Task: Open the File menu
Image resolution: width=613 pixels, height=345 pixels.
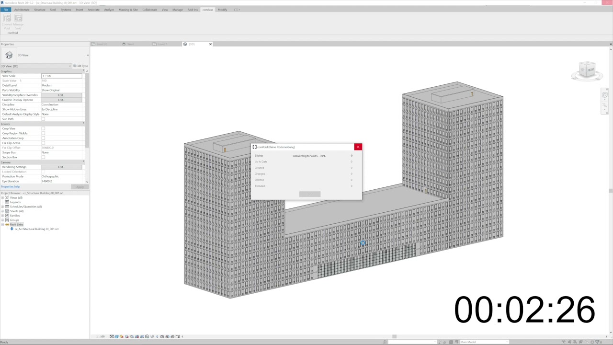Action: pyautogui.click(x=5, y=10)
